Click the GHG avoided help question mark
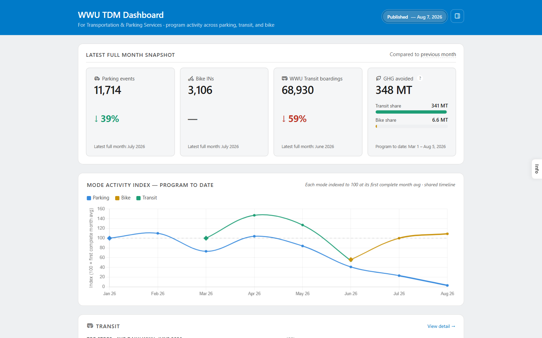This screenshot has width=542, height=338. click(x=420, y=78)
